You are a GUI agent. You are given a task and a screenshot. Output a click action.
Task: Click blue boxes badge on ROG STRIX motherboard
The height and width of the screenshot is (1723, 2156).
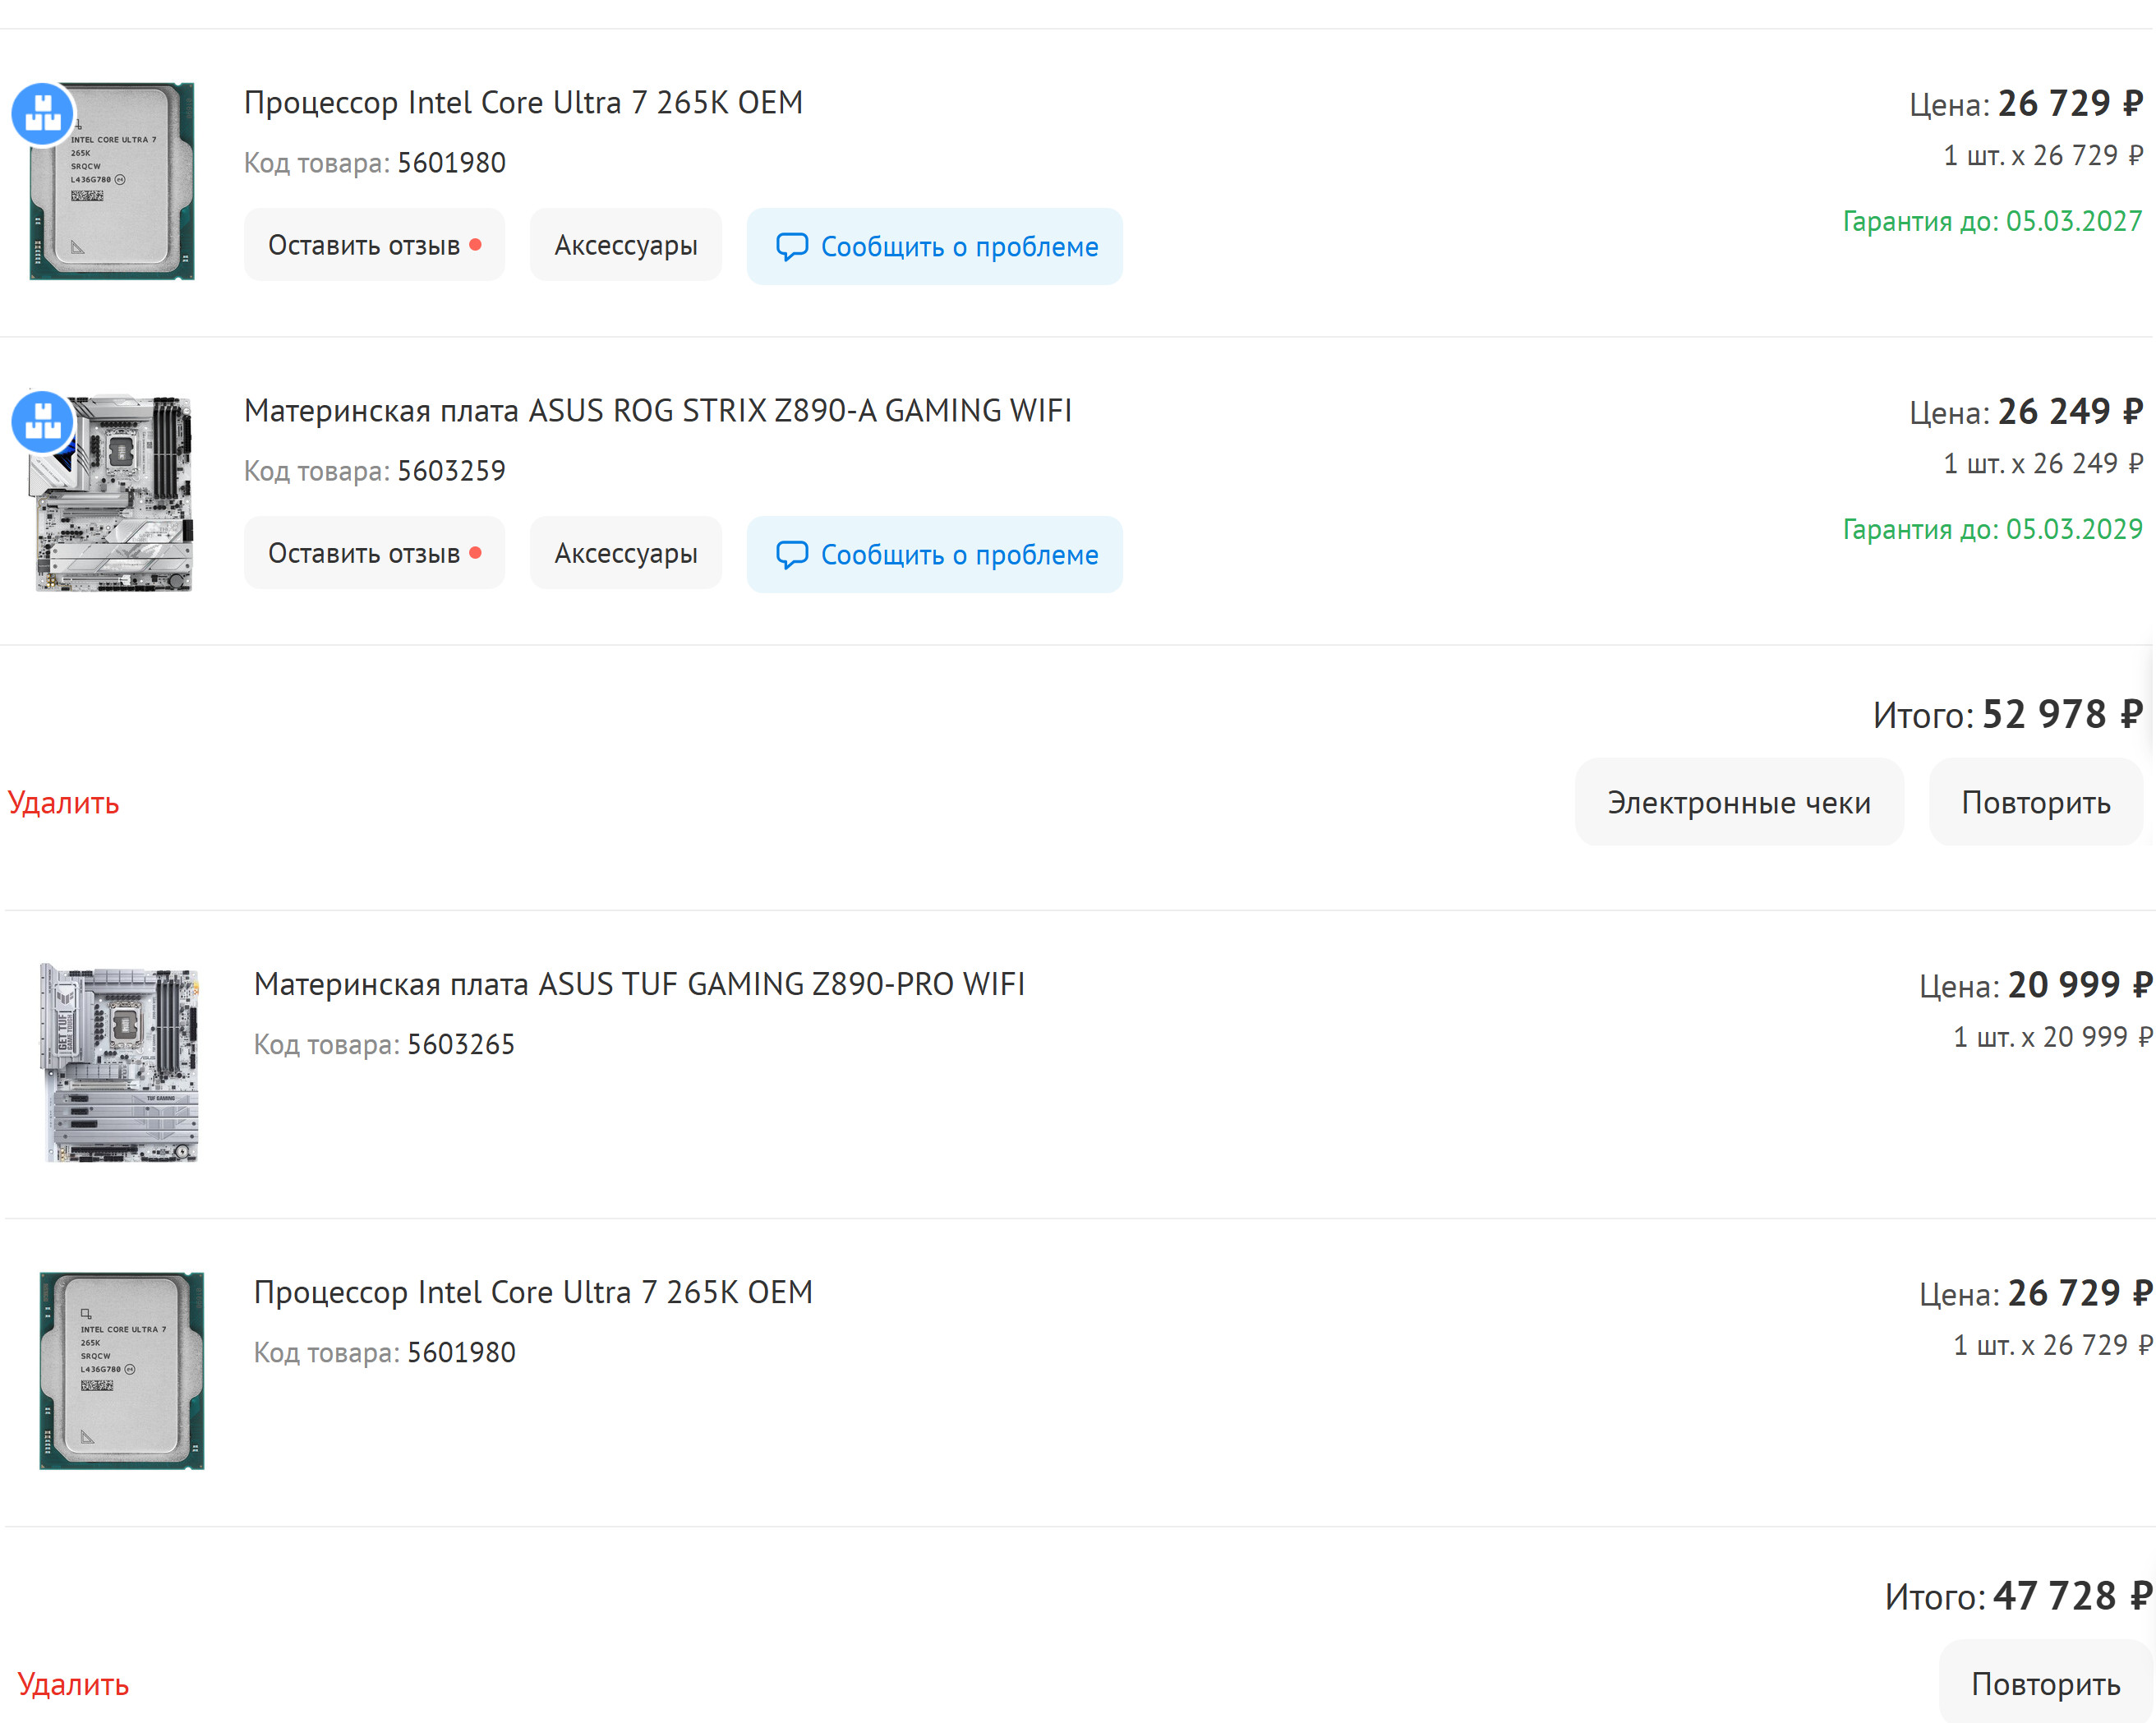click(x=43, y=421)
